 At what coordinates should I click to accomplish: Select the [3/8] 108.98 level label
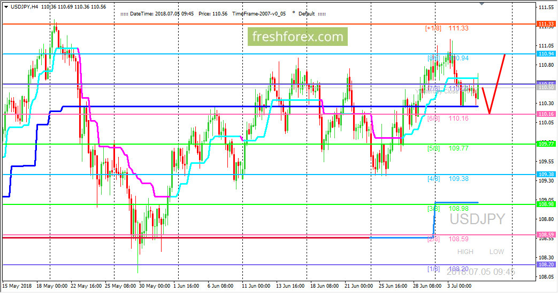point(448,209)
